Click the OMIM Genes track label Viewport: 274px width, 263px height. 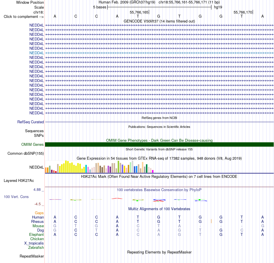pyautogui.click(x=33, y=144)
